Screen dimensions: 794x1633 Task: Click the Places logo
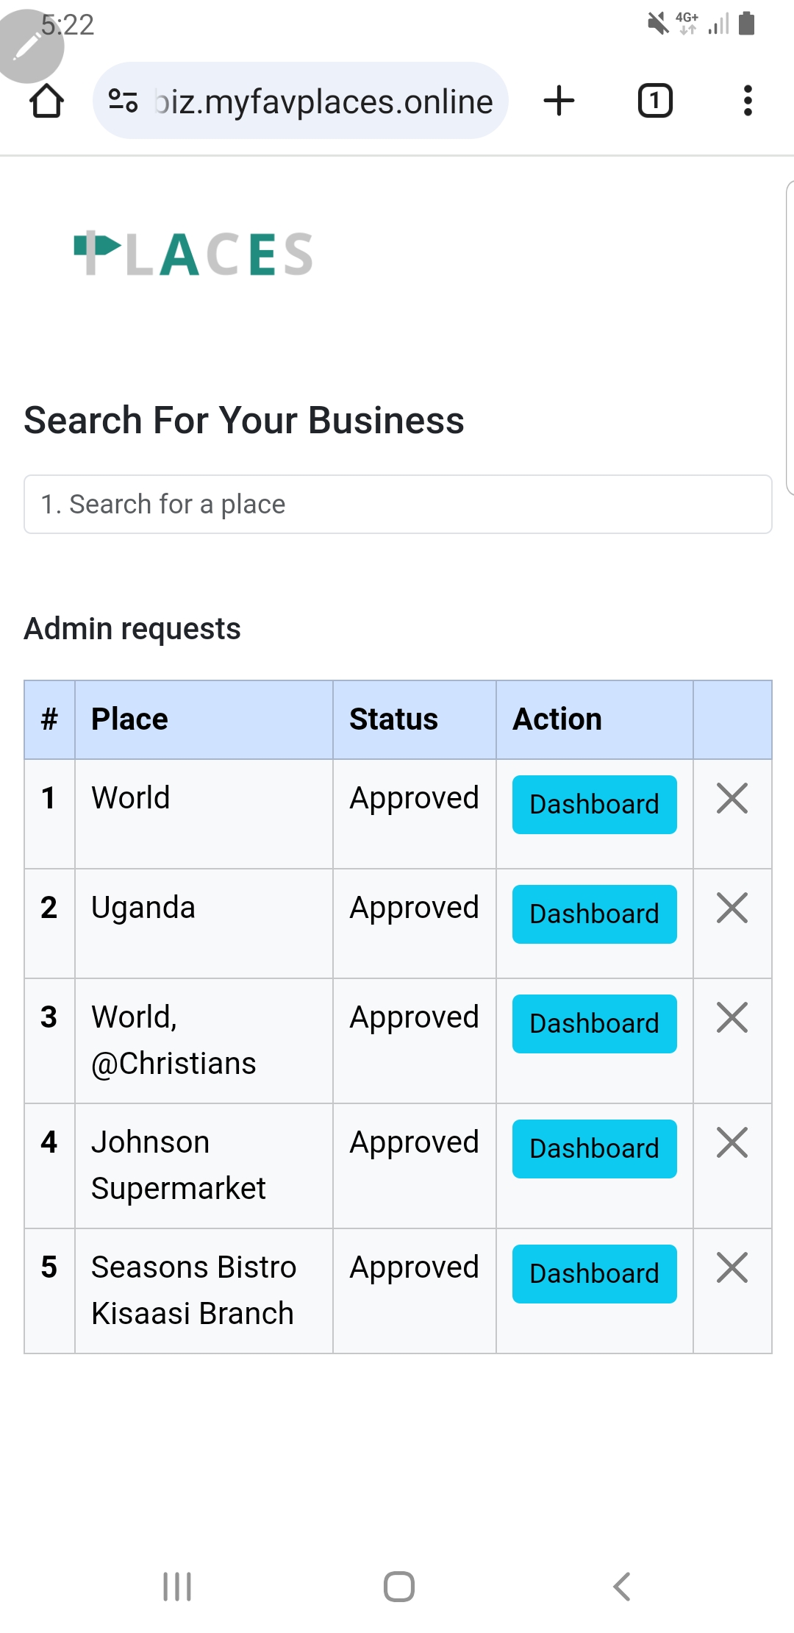point(194,255)
